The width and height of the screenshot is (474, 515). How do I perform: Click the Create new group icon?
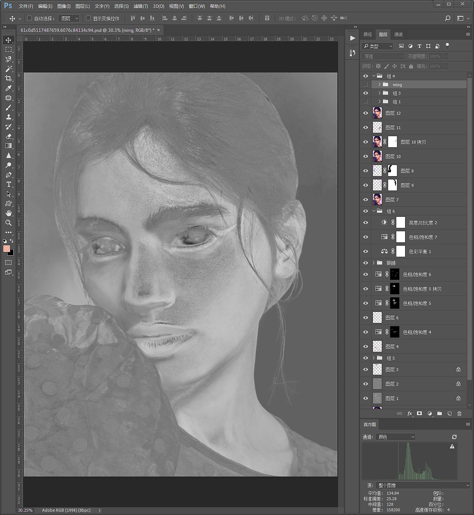click(440, 414)
